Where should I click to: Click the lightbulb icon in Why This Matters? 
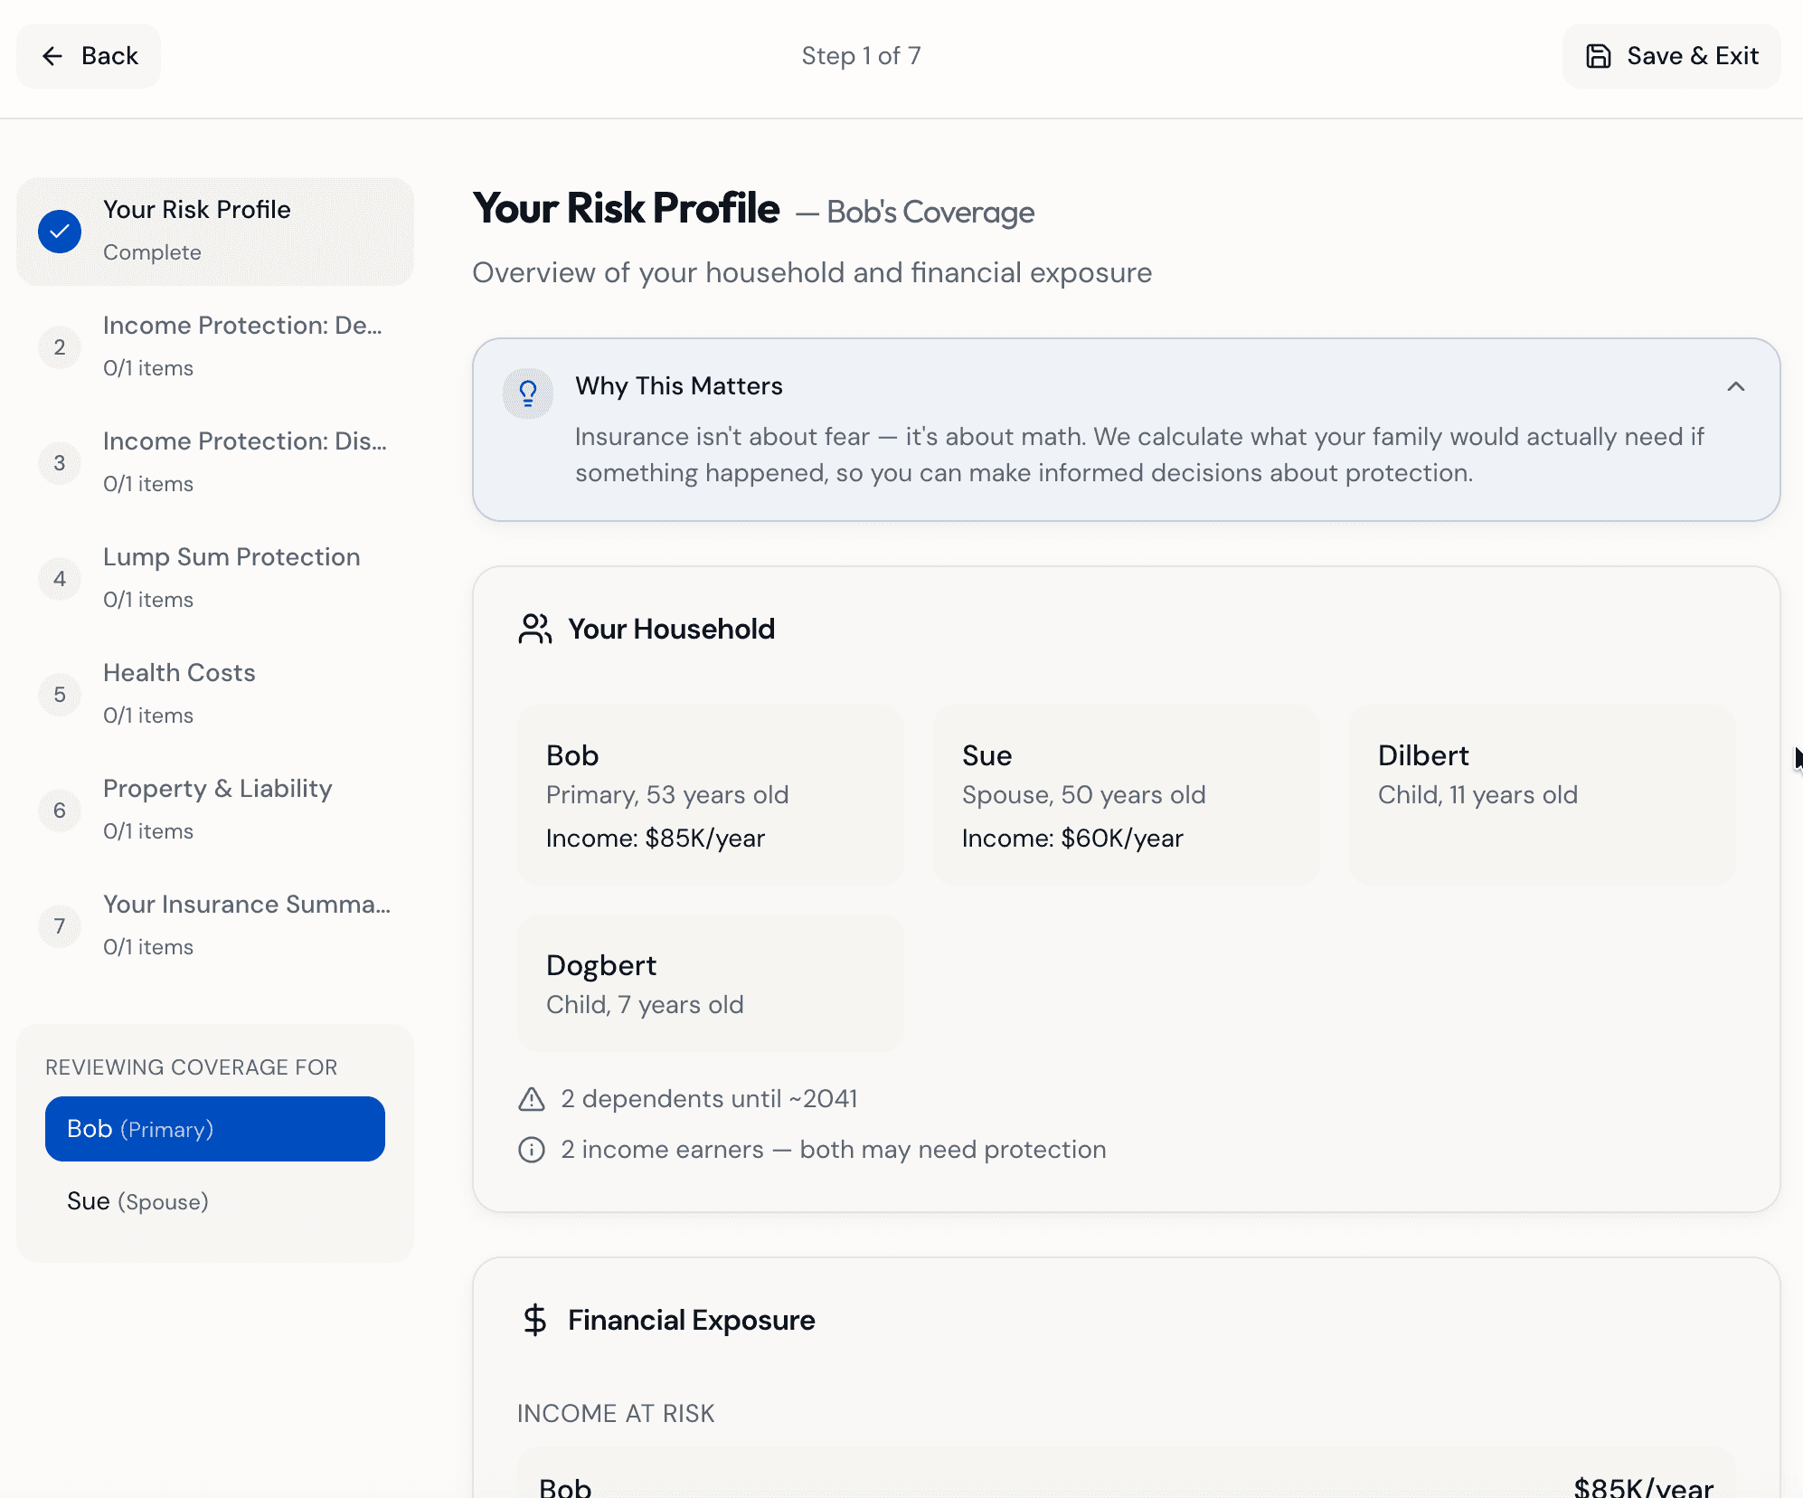pos(528,393)
